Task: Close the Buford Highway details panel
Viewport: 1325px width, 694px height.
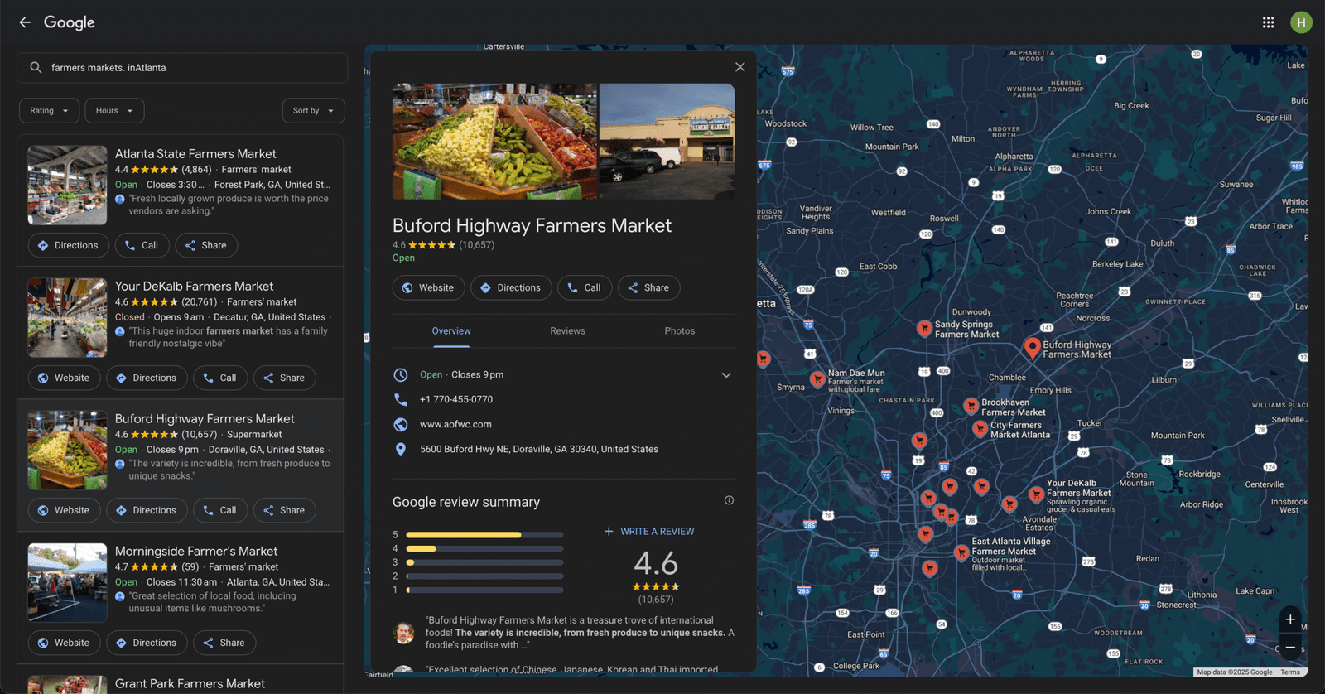Action: point(740,67)
